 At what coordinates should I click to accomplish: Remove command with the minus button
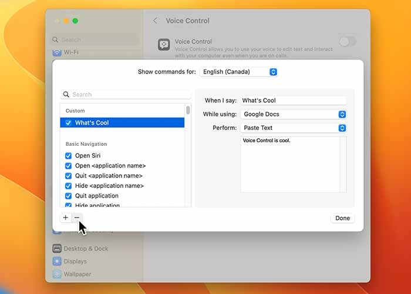pyautogui.click(x=77, y=218)
